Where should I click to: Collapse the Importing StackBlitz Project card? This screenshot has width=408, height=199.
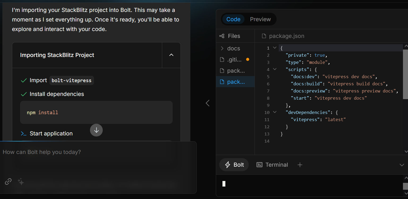tap(171, 55)
